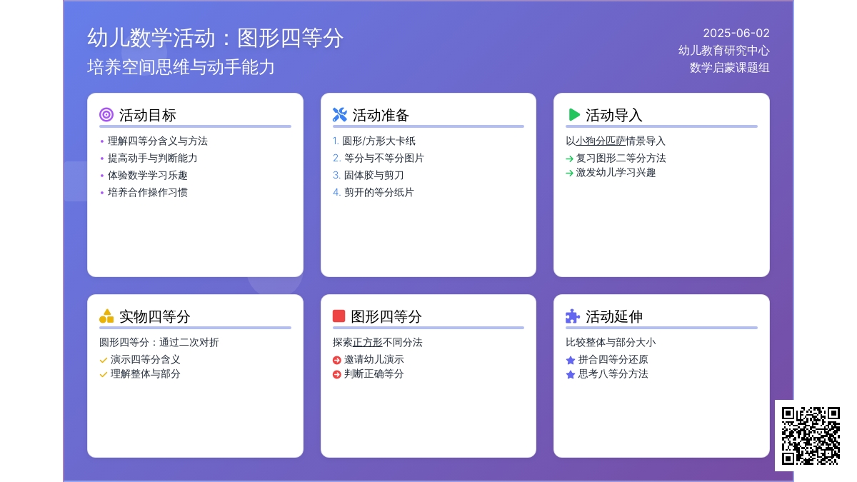Click the text 幼儿教育研究中心

(724, 50)
